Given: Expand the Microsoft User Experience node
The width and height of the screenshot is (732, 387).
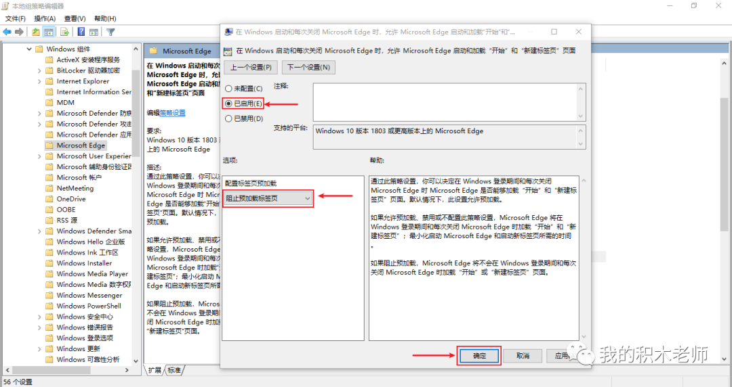Looking at the screenshot, I should tap(40, 156).
